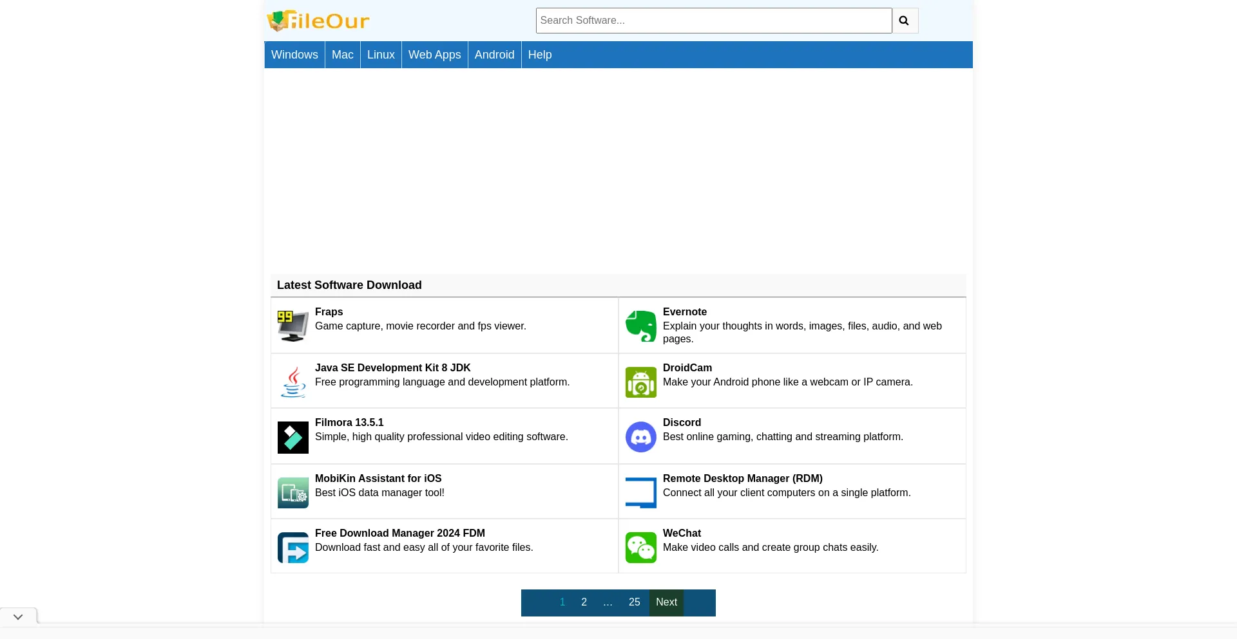This screenshot has height=639, width=1237.
Task: Jump to page 25
Action: pyautogui.click(x=634, y=602)
